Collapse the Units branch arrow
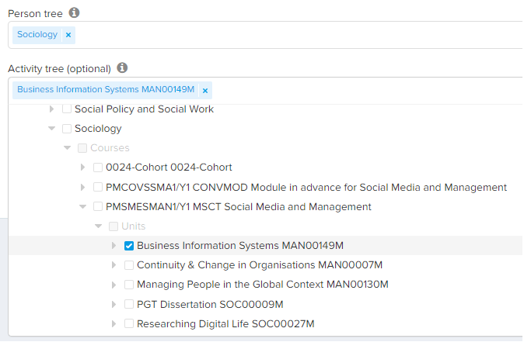The image size is (524, 342). [99, 226]
